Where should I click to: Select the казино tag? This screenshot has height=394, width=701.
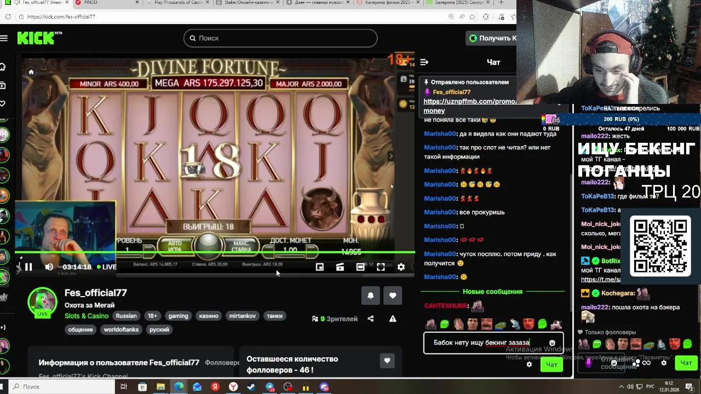[209, 316]
